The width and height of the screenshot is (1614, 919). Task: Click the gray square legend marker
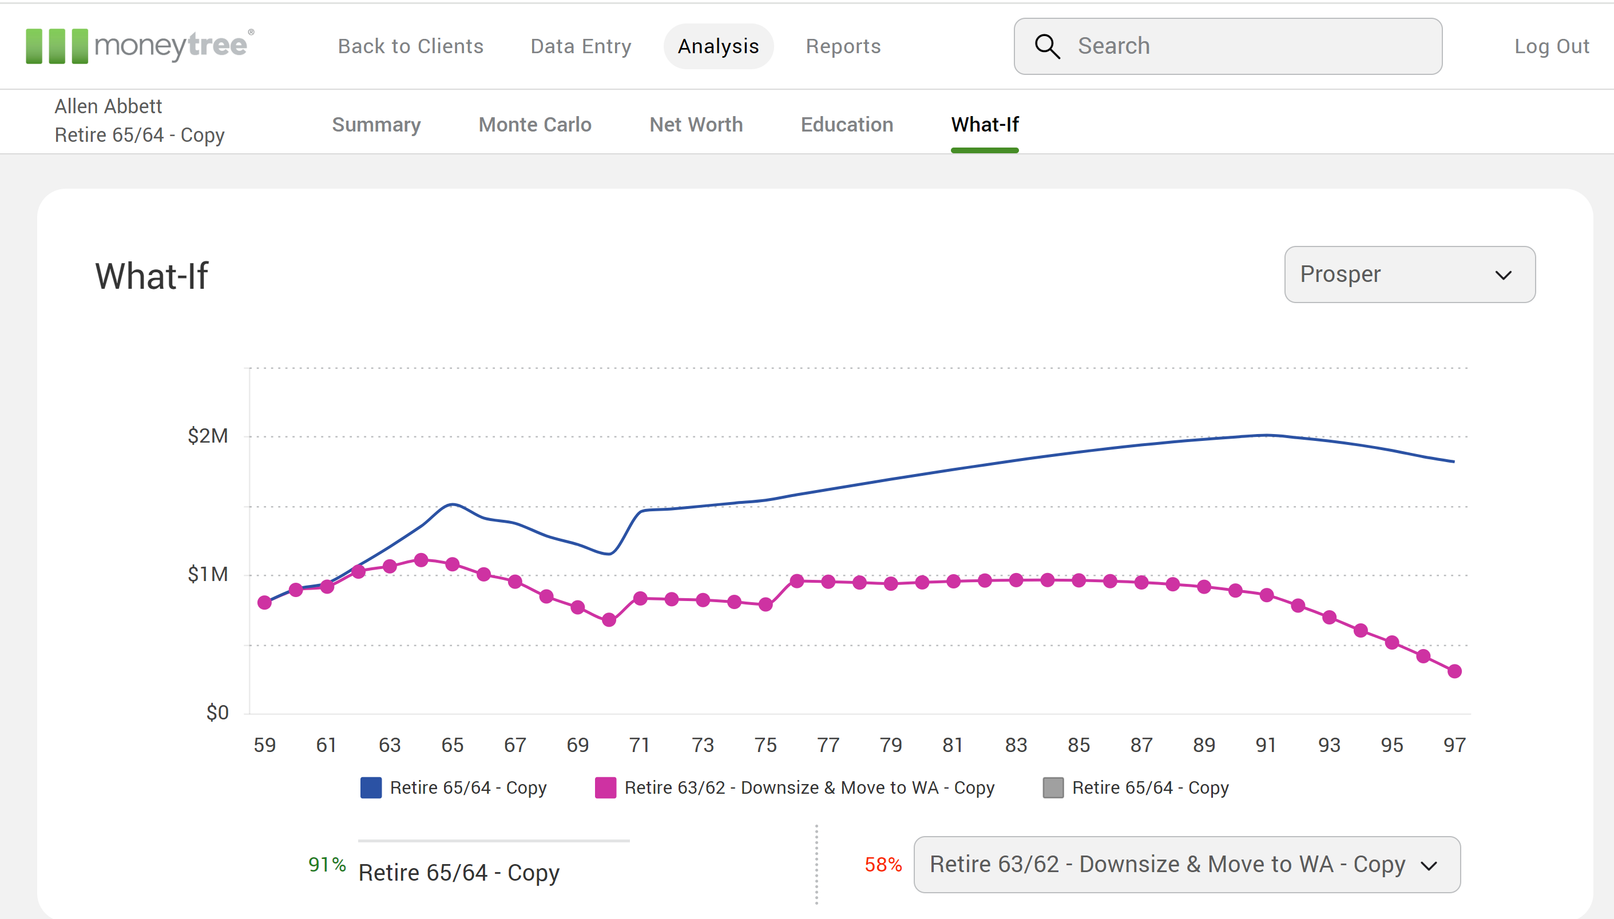[1053, 787]
